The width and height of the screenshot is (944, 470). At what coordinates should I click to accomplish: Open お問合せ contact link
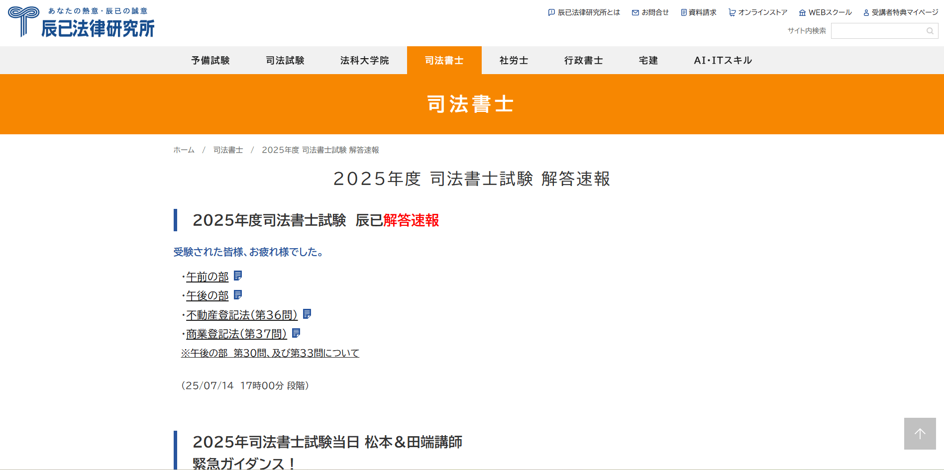[650, 12]
